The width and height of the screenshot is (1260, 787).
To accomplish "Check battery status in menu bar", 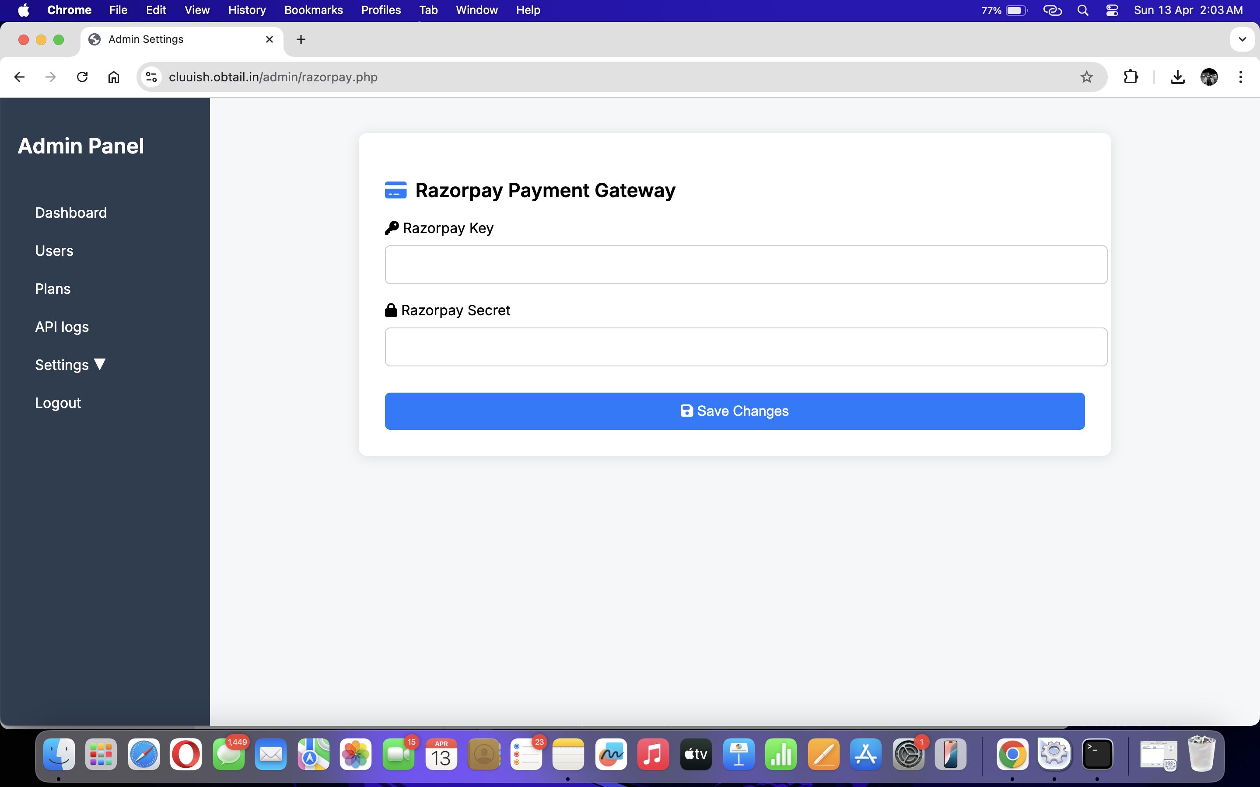I will pos(1004,10).
